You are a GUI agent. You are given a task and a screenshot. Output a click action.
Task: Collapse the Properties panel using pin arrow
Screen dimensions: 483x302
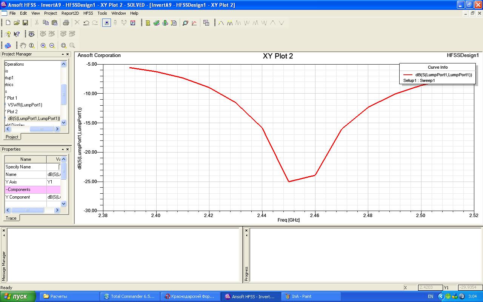pyautogui.click(x=63, y=149)
